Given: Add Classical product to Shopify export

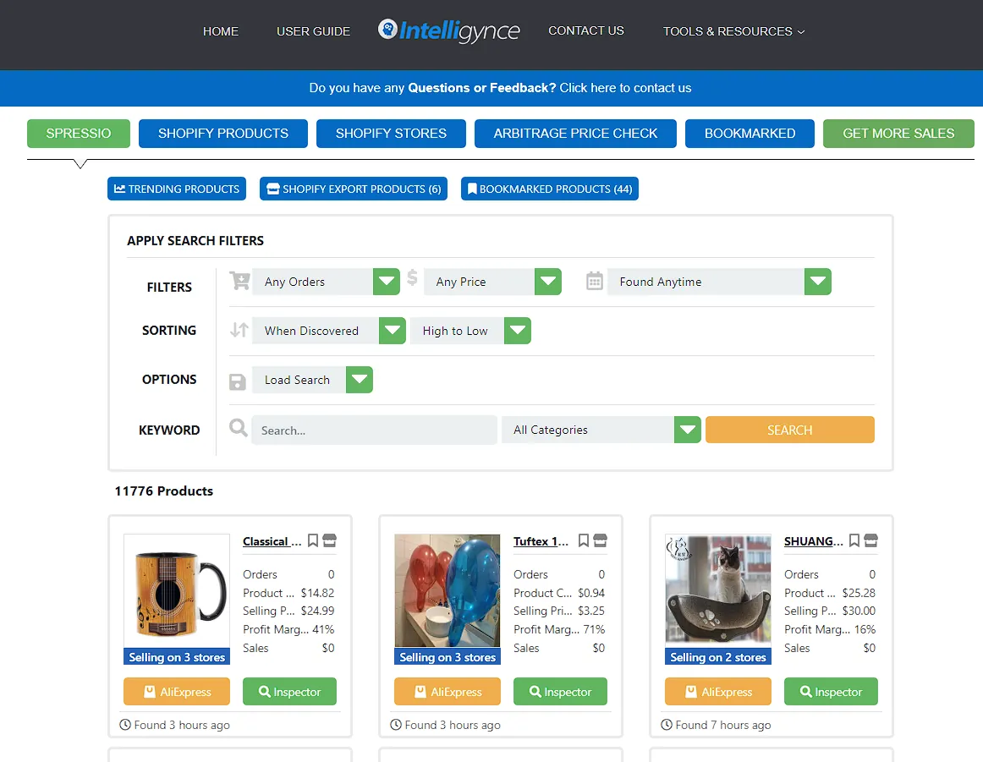Looking at the screenshot, I should (330, 540).
